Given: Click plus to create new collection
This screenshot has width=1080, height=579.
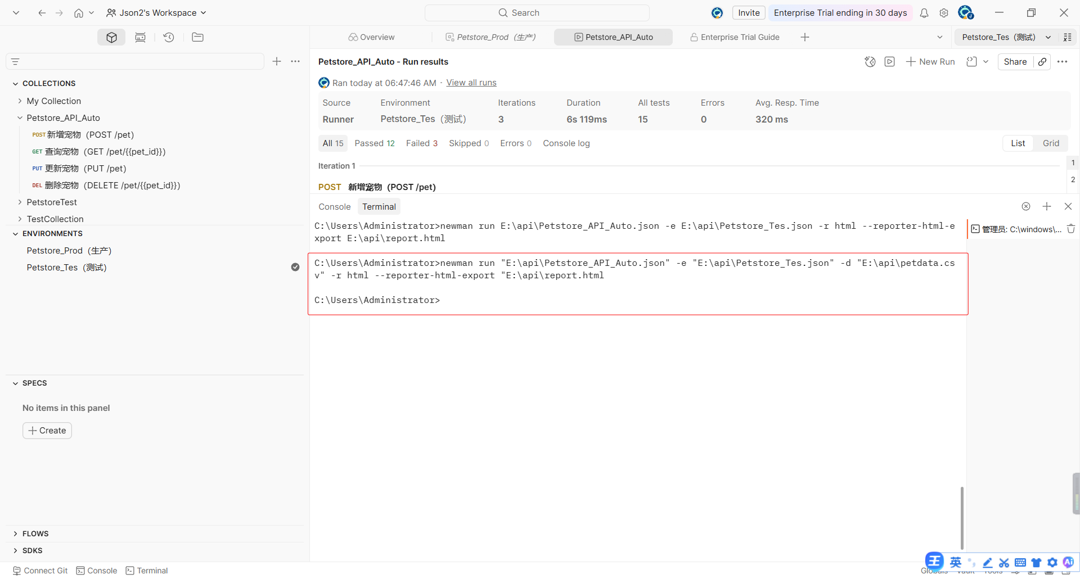Looking at the screenshot, I should point(277,61).
